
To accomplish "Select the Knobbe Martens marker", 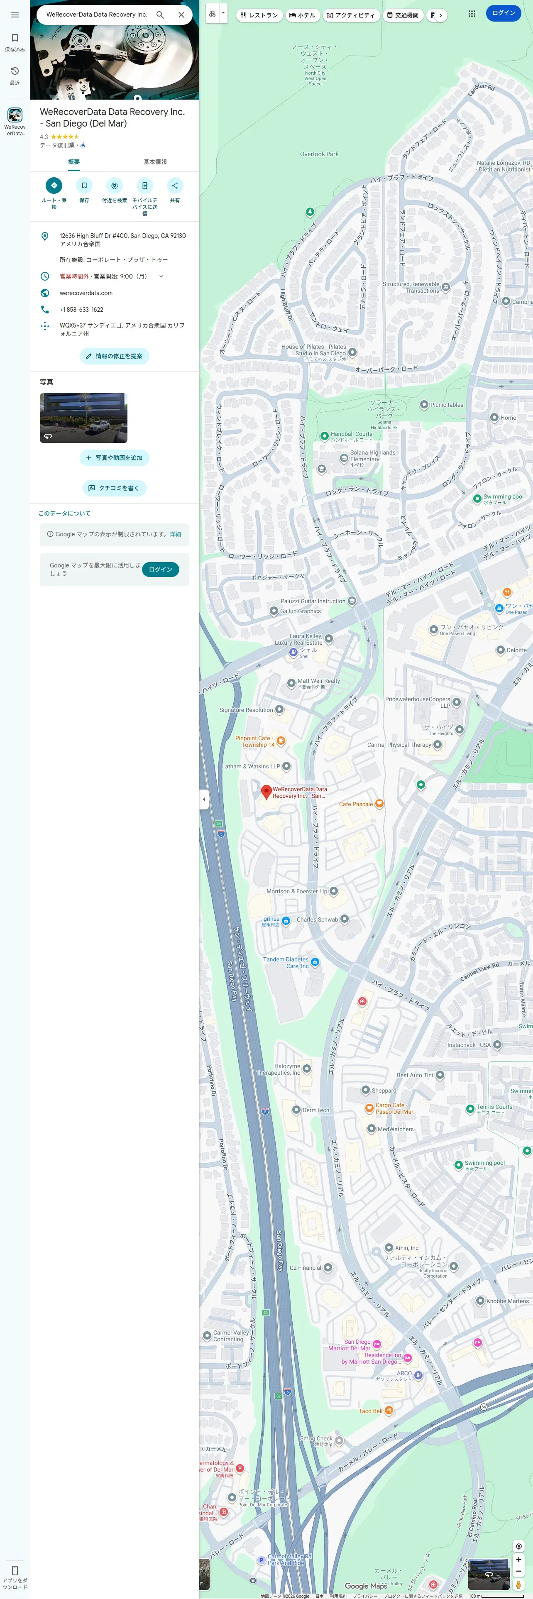I will (479, 1301).
